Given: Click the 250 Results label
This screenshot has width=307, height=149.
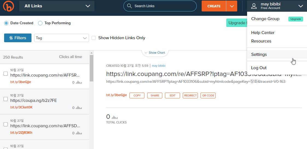Looking at the screenshot, I should coord(13,57).
